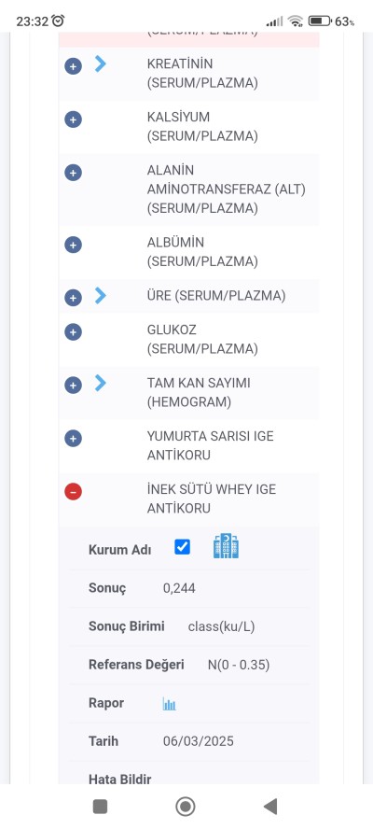The width and height of the screenshot is (373, 829).
Task: Click the plus icon beside GLUKOZ
Action: 73,332
